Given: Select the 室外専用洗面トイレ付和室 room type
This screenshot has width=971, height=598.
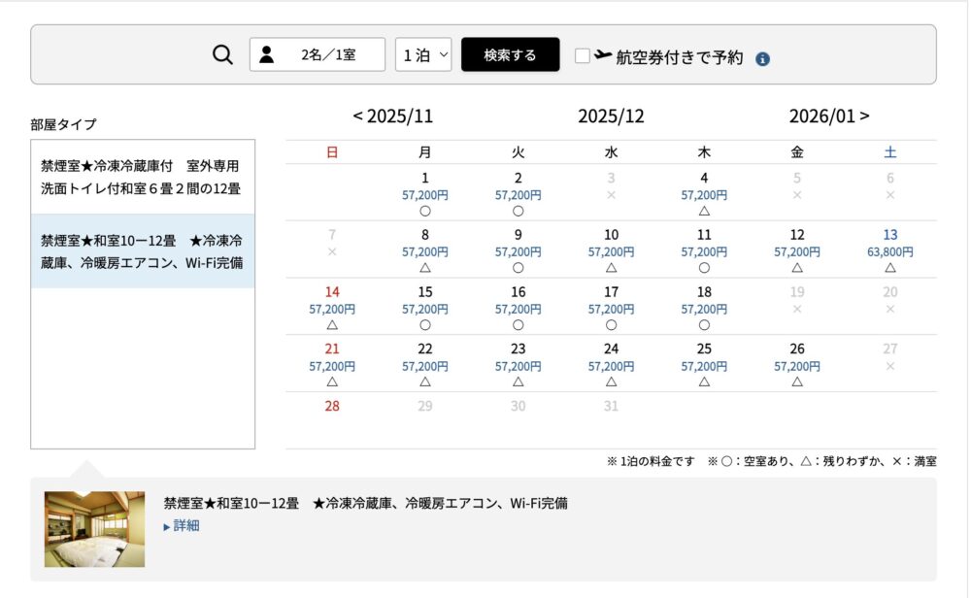Looking at the screenshot, I should point(142,177).
